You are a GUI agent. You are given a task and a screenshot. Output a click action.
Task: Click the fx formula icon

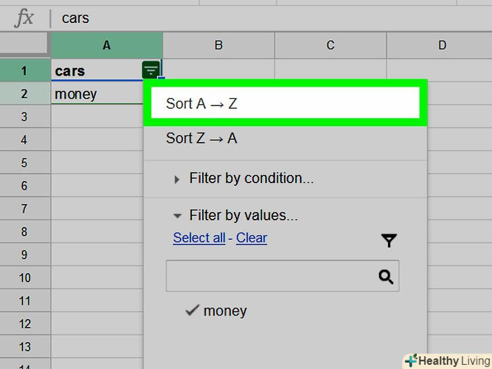24,18
